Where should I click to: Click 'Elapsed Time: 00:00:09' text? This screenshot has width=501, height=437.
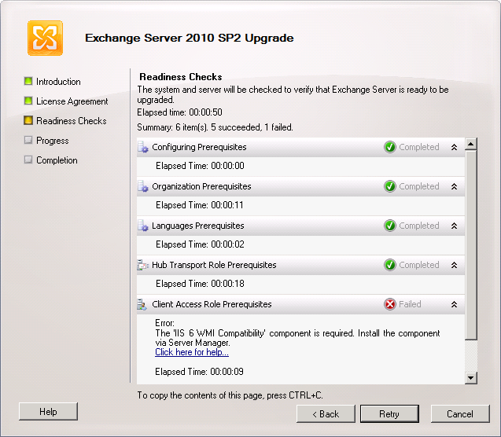[x=200, y=372]
